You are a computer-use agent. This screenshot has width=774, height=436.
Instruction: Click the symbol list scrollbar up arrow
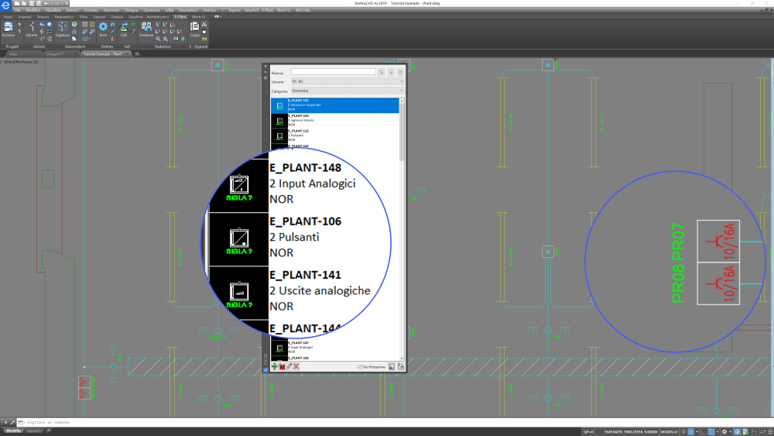402,101
